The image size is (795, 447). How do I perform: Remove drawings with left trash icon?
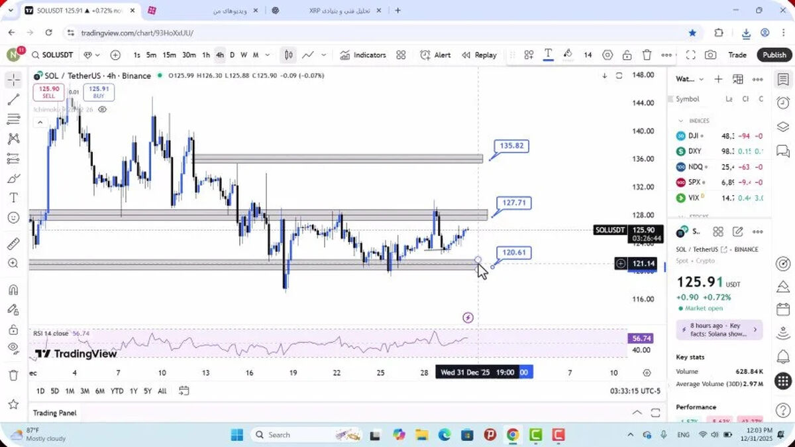coord(13,375)
